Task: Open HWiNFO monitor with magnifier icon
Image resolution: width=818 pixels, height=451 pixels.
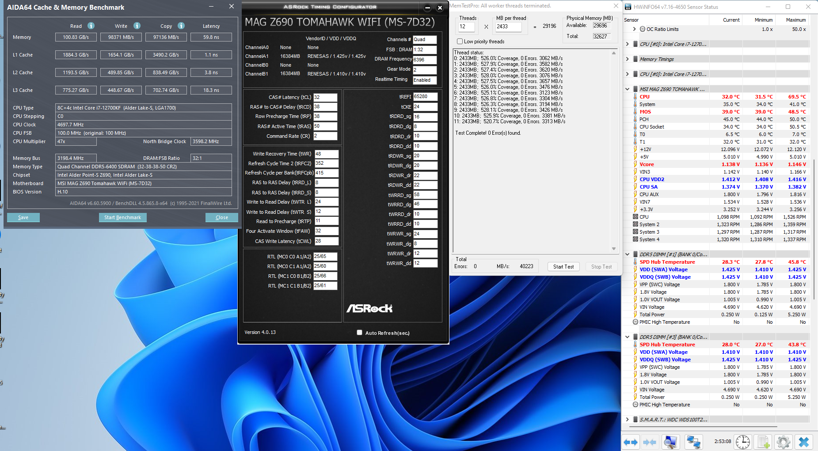Action: click(670, 442)
